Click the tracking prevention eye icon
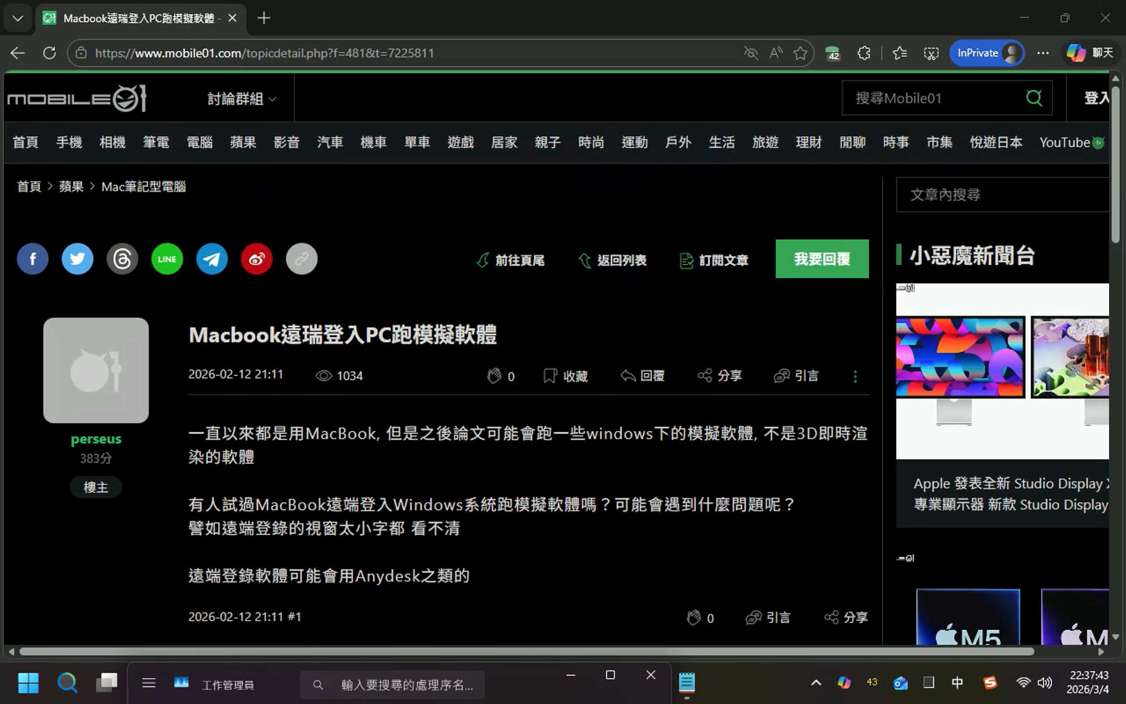 [750, 53]
